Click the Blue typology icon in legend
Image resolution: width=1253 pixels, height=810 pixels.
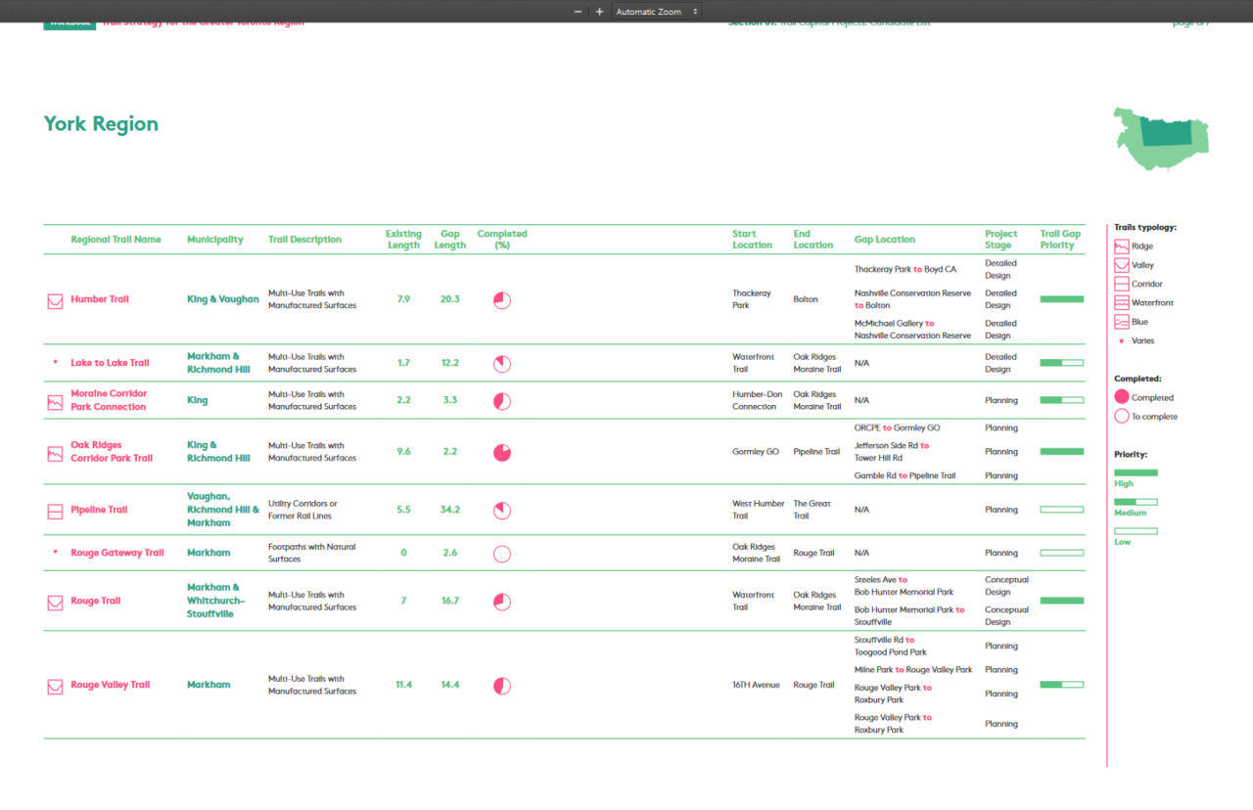coord(1122,322)
